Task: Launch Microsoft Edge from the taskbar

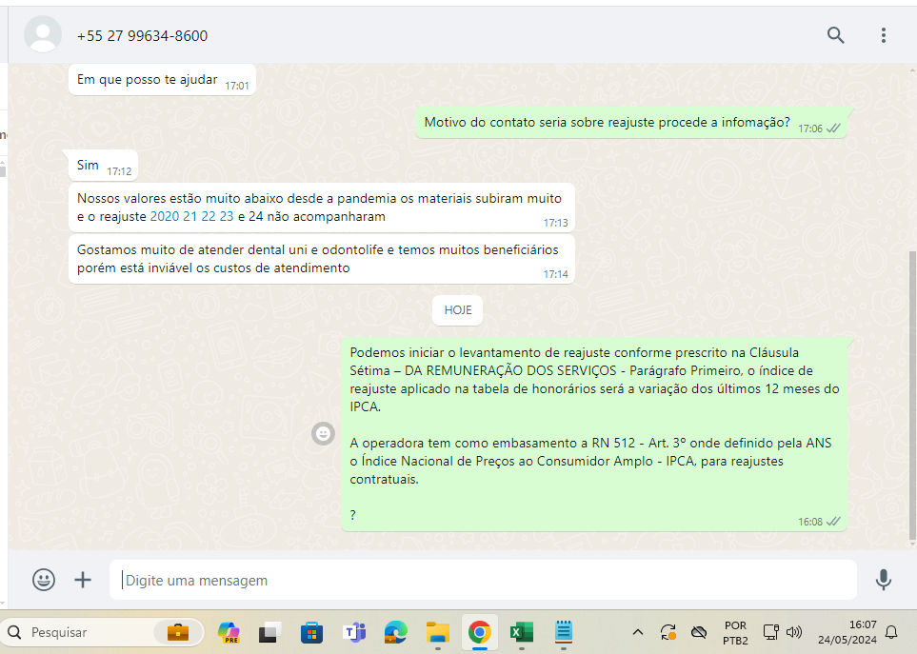Action: tap(395, 632)
